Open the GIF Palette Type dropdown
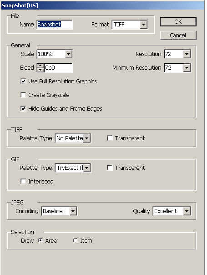This screenshot has height=275, width=207. [x=73, y=168]
